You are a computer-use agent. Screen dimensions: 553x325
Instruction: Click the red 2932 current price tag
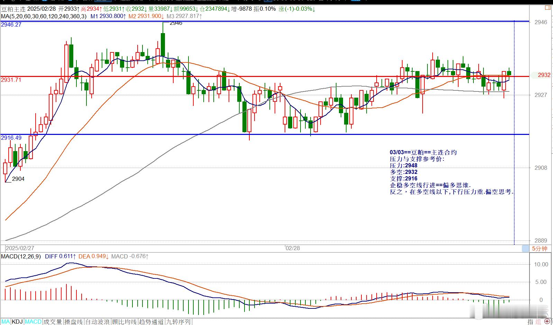pos(544,75)
